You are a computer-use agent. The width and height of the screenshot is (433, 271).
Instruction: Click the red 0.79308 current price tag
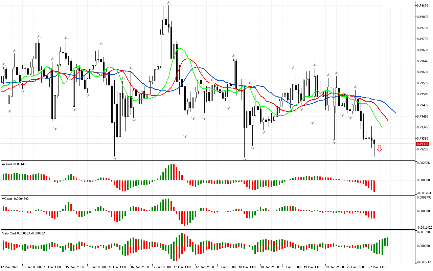(423, 144)
